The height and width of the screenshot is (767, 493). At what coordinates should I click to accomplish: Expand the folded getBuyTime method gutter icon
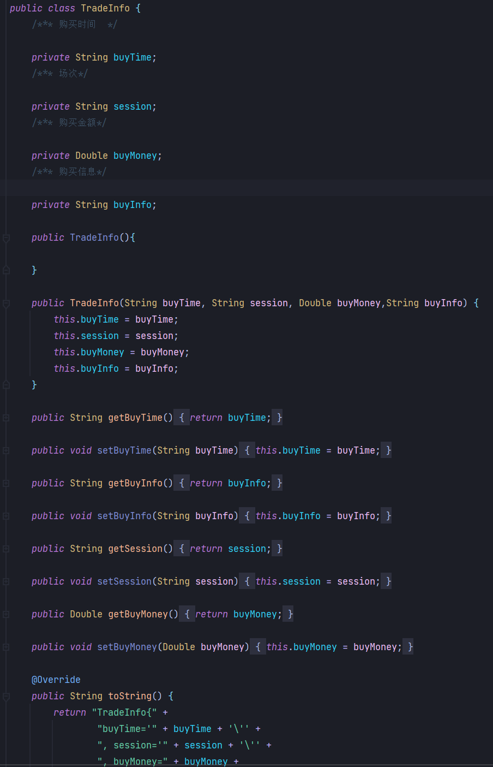(x=6, y=418)
